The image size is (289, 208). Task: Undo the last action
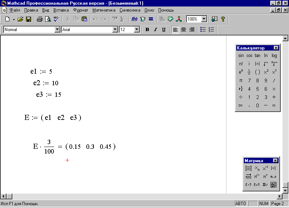pos(95,19)
